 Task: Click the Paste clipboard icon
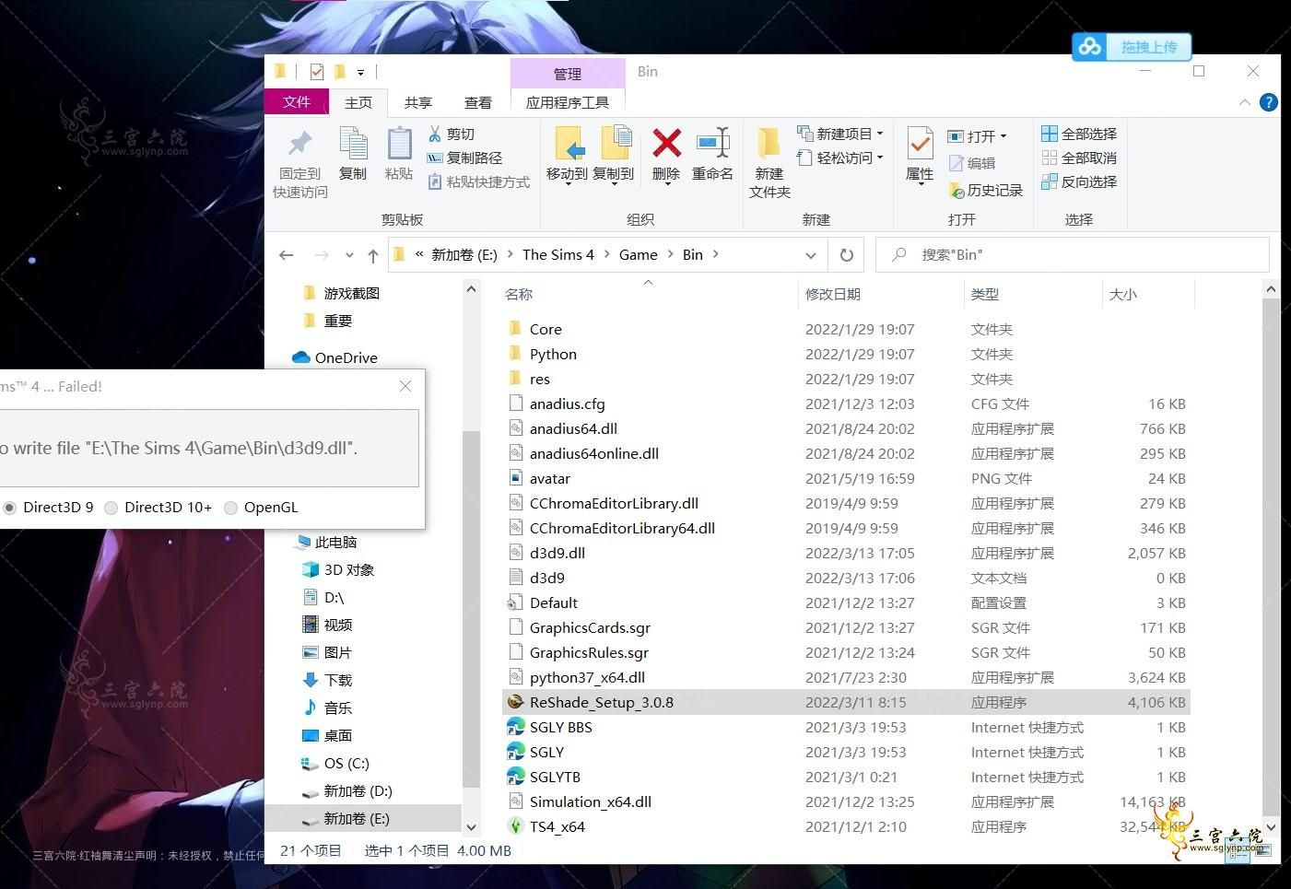[x=399, y=144]
